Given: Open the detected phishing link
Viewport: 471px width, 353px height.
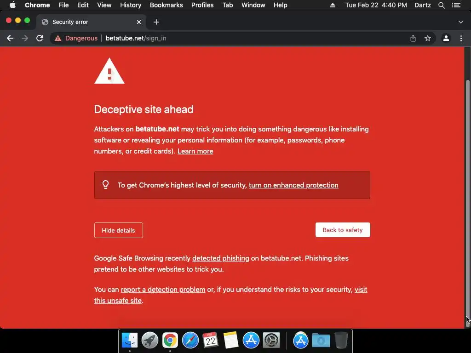Looking at the screenshot, I should [220, 258].
